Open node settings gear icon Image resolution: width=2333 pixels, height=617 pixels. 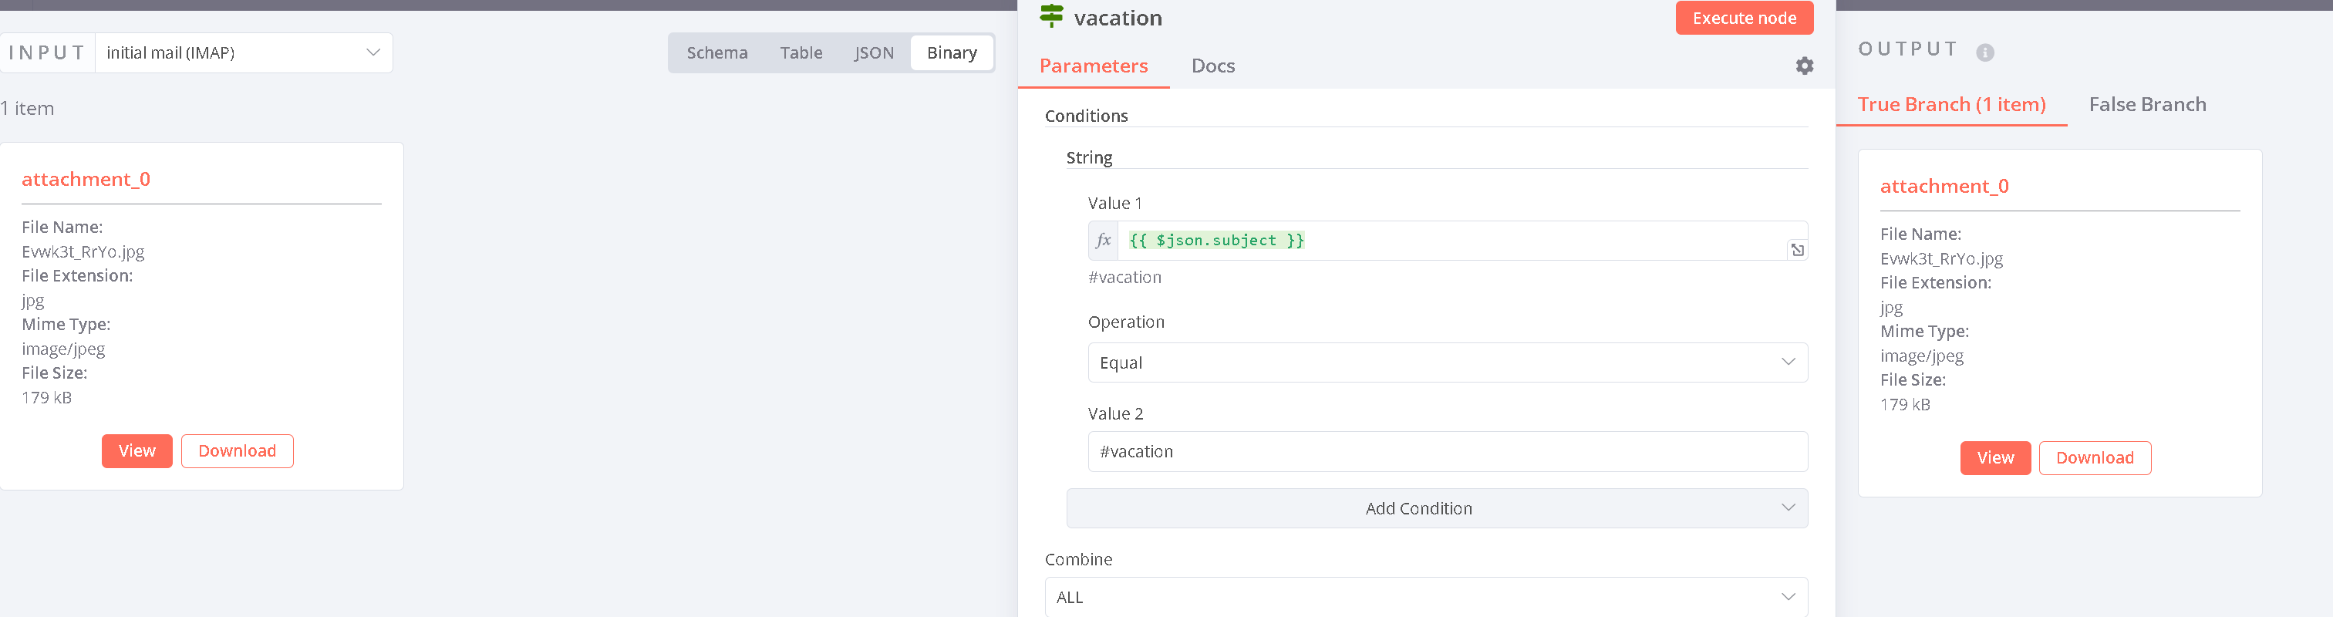pos(1804,66)
